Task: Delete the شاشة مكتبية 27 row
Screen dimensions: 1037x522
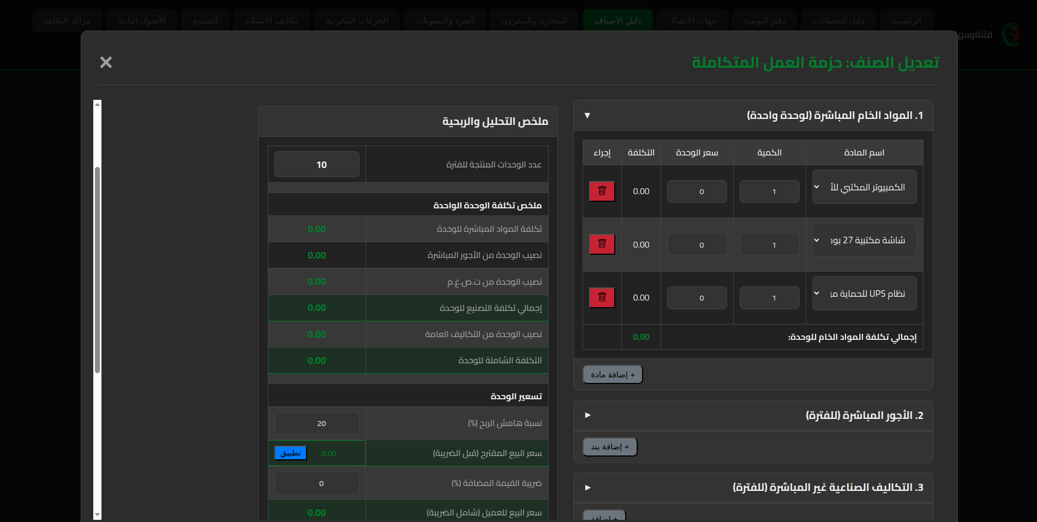Action: [x=602, y=244]
